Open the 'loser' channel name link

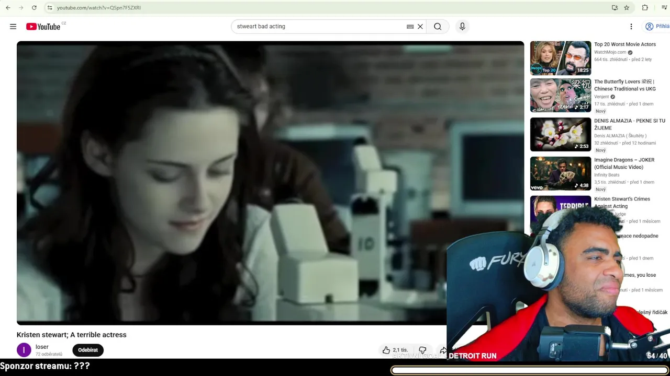42,347
